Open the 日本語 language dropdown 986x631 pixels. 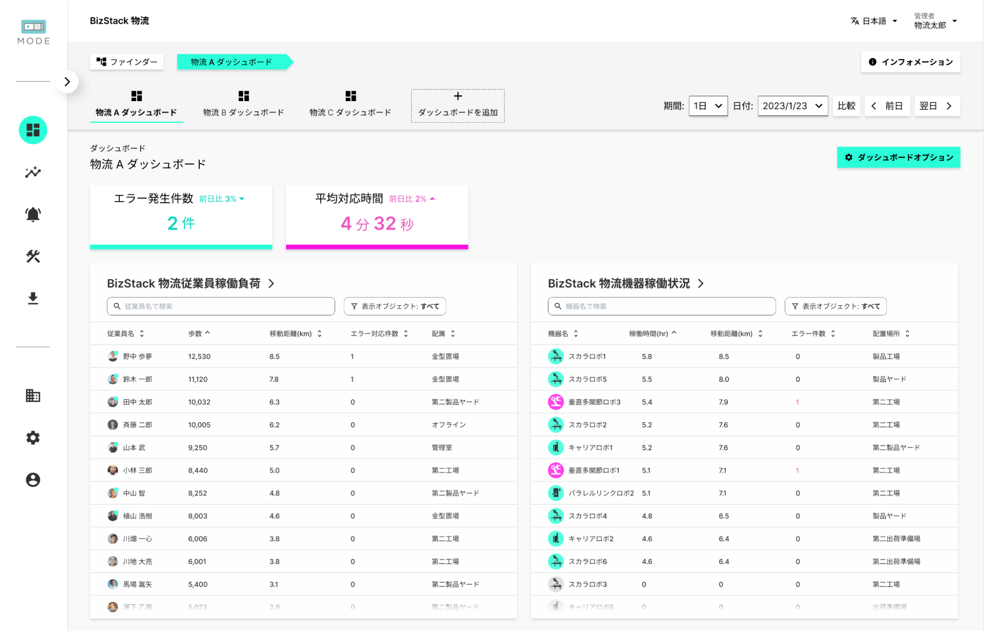[x=874, y=21]
